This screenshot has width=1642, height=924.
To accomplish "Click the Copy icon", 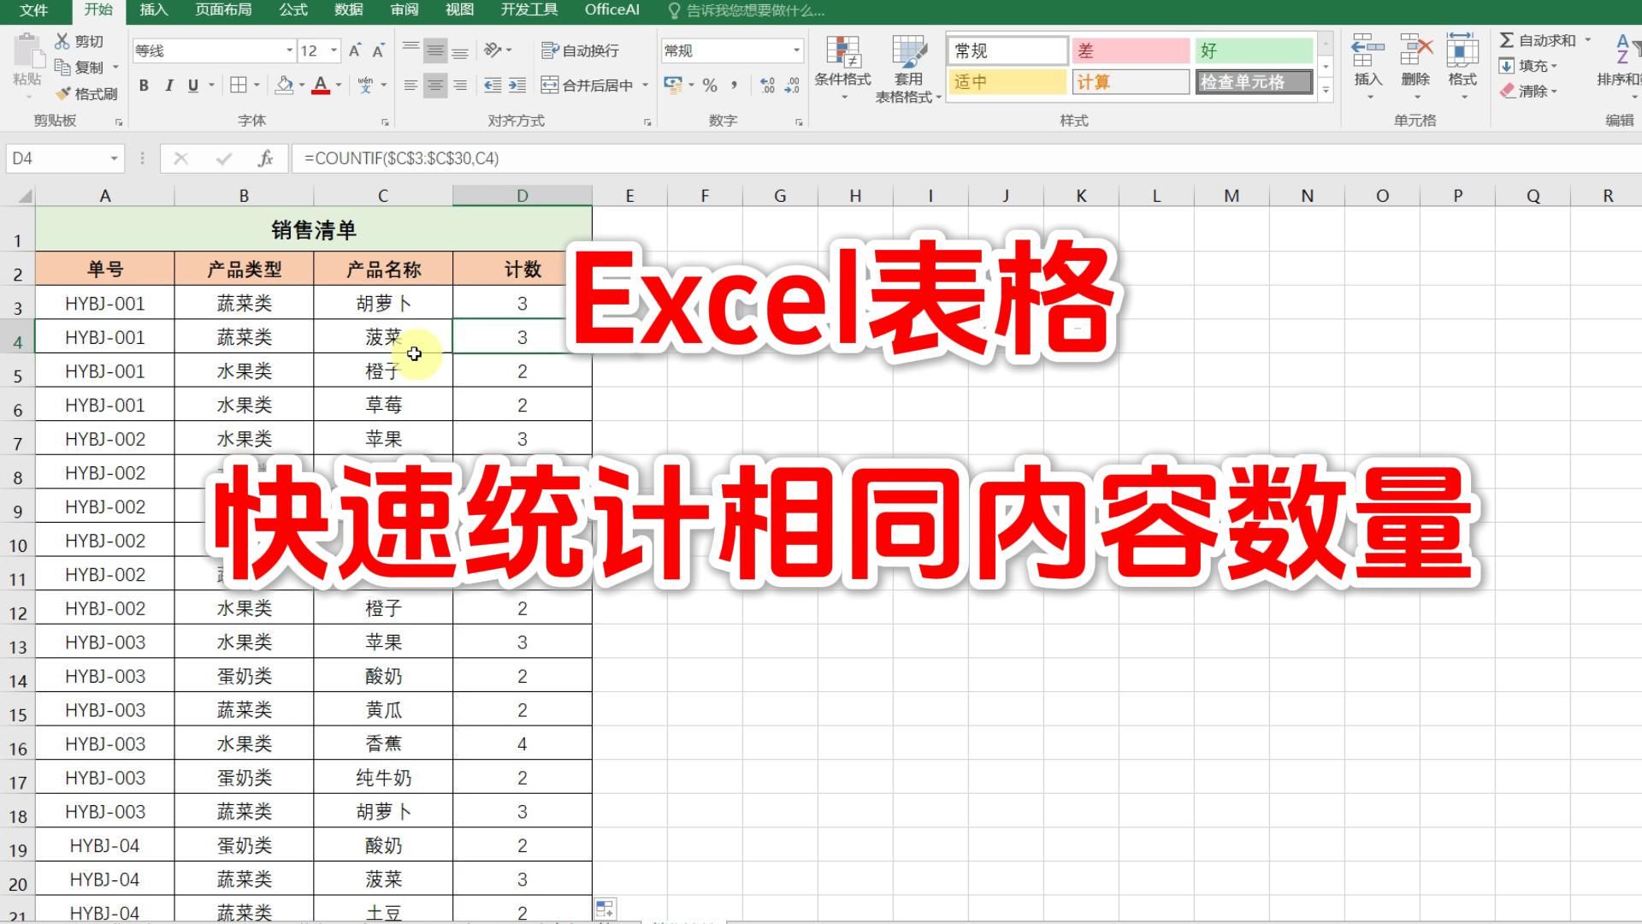I will point(62,67).
